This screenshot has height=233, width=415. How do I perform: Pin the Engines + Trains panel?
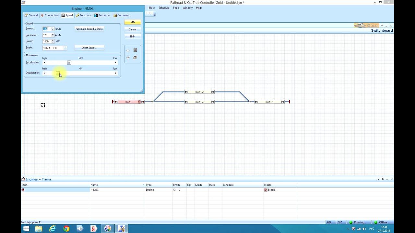[383, 179]
